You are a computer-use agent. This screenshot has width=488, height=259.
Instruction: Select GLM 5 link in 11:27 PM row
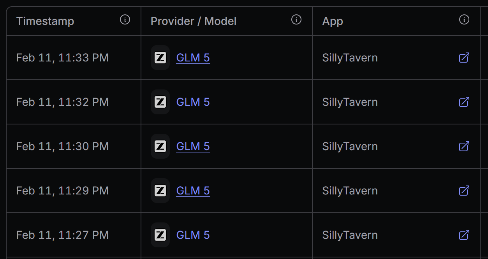tap(193, 235)
